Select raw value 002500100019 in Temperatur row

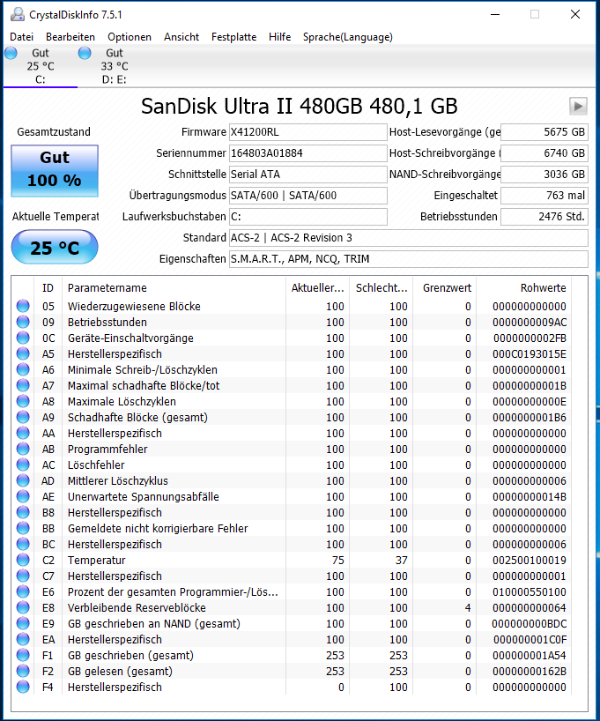coord(530,560)
